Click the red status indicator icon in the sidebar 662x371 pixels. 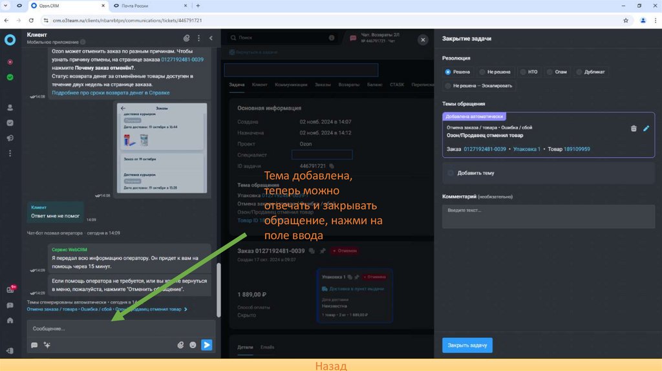(10, 62)
